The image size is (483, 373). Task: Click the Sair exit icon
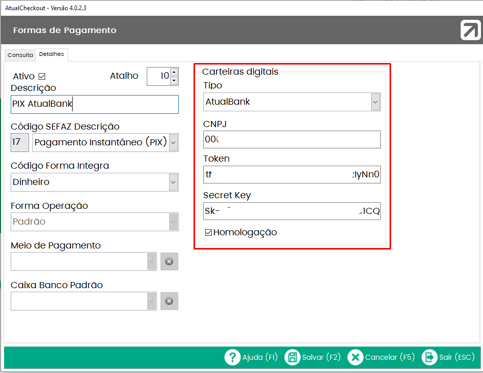[x=429, y=357]
